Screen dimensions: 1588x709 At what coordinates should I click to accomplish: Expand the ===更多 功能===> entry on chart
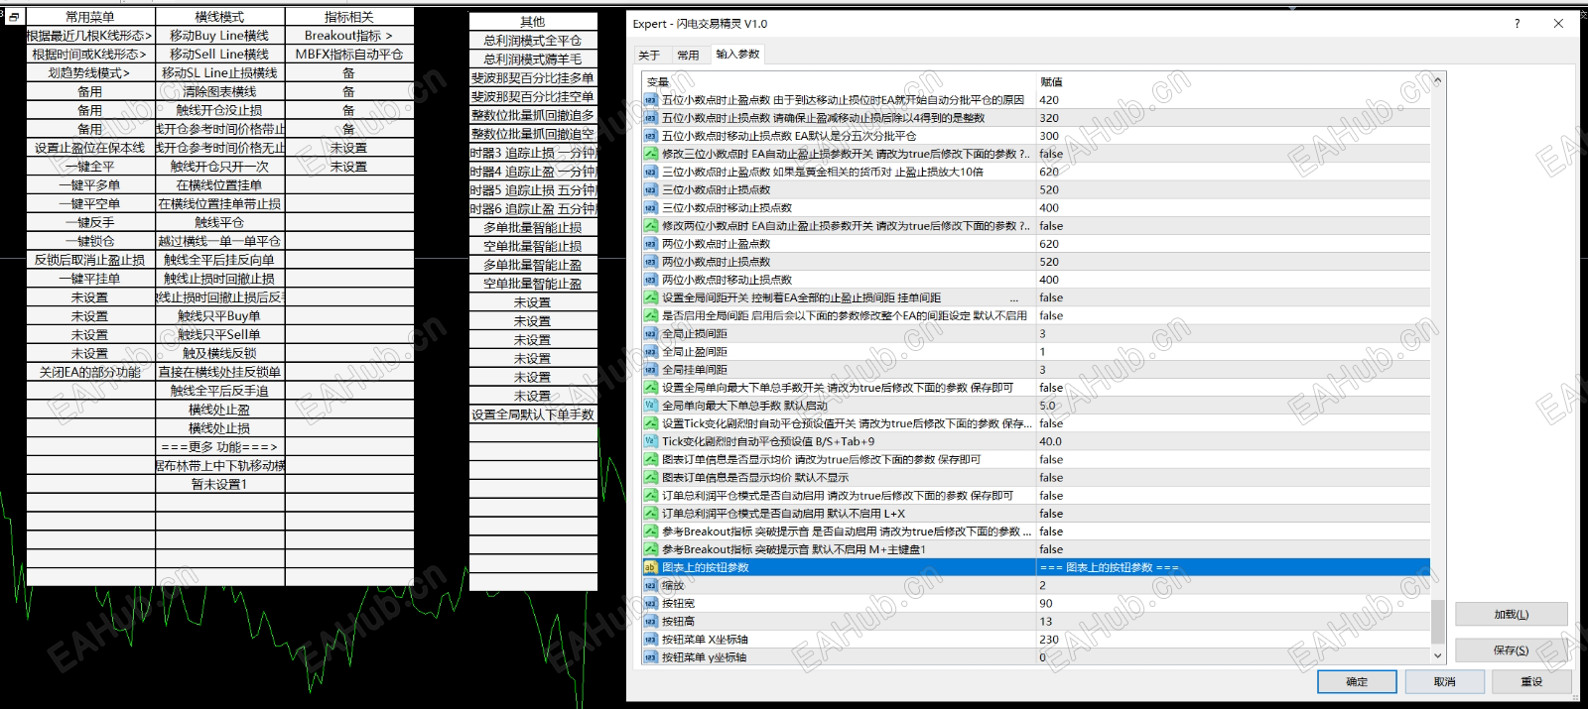[219, 447]
